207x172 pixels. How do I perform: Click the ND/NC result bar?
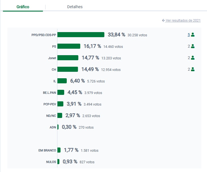(x=60, y=115)
